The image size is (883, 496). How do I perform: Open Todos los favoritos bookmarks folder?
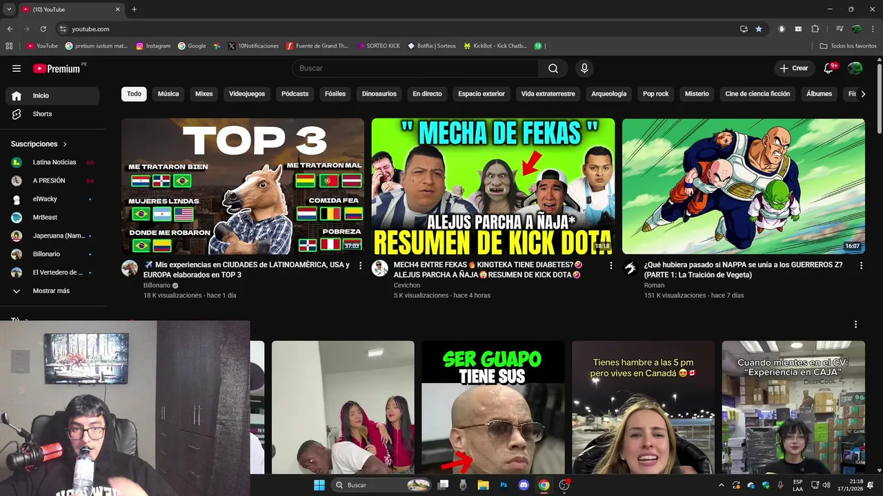point(848,46)
